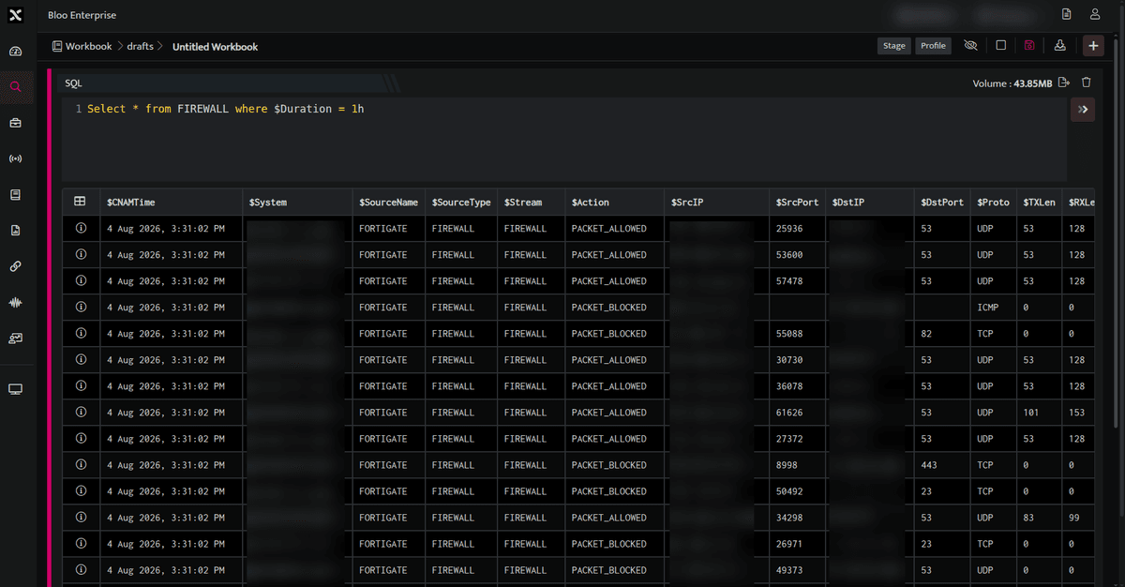1125x587 pixels.
Task: Toggle the table grid column selector icon
Action: pos(81,202)
